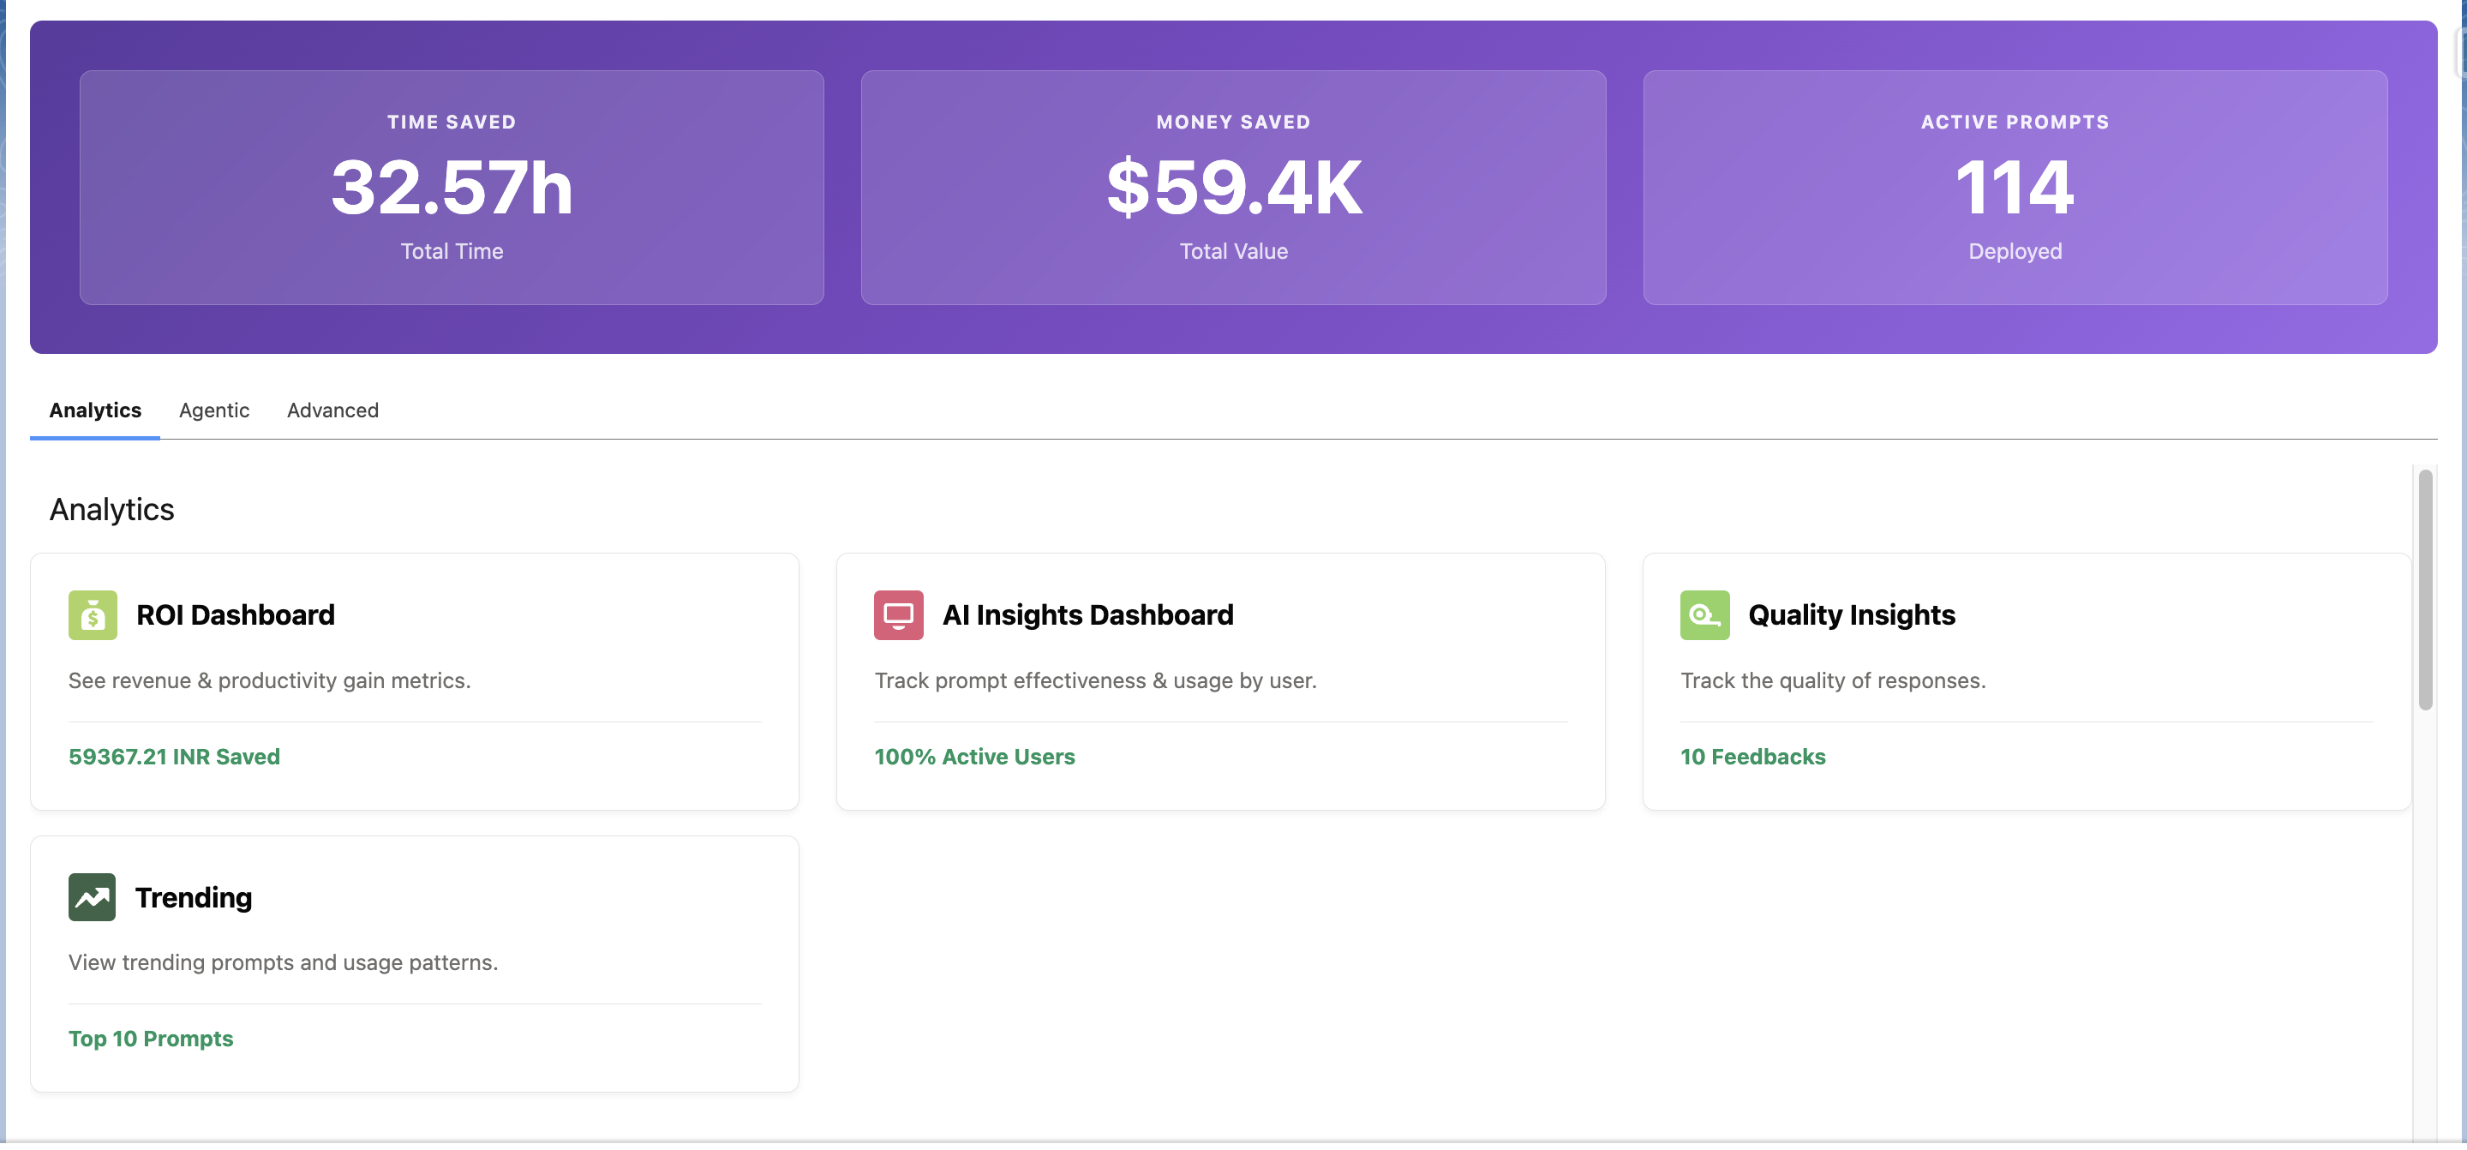Open the 59367.21 INR Saved link

point(173,757)
